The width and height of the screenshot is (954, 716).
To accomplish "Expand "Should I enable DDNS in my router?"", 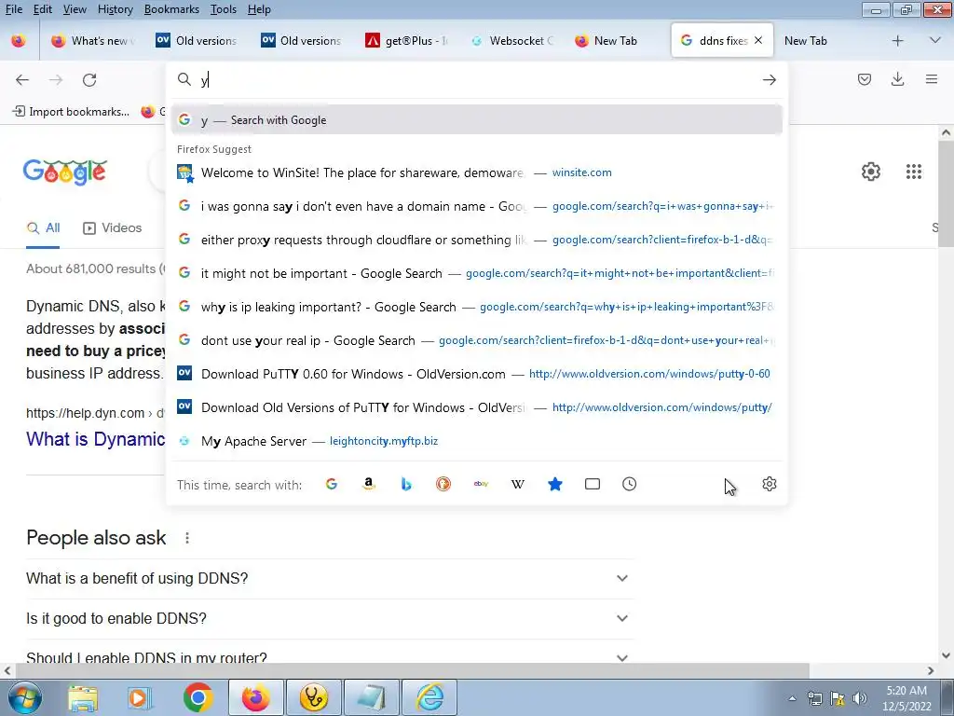I will pos(329,656).
